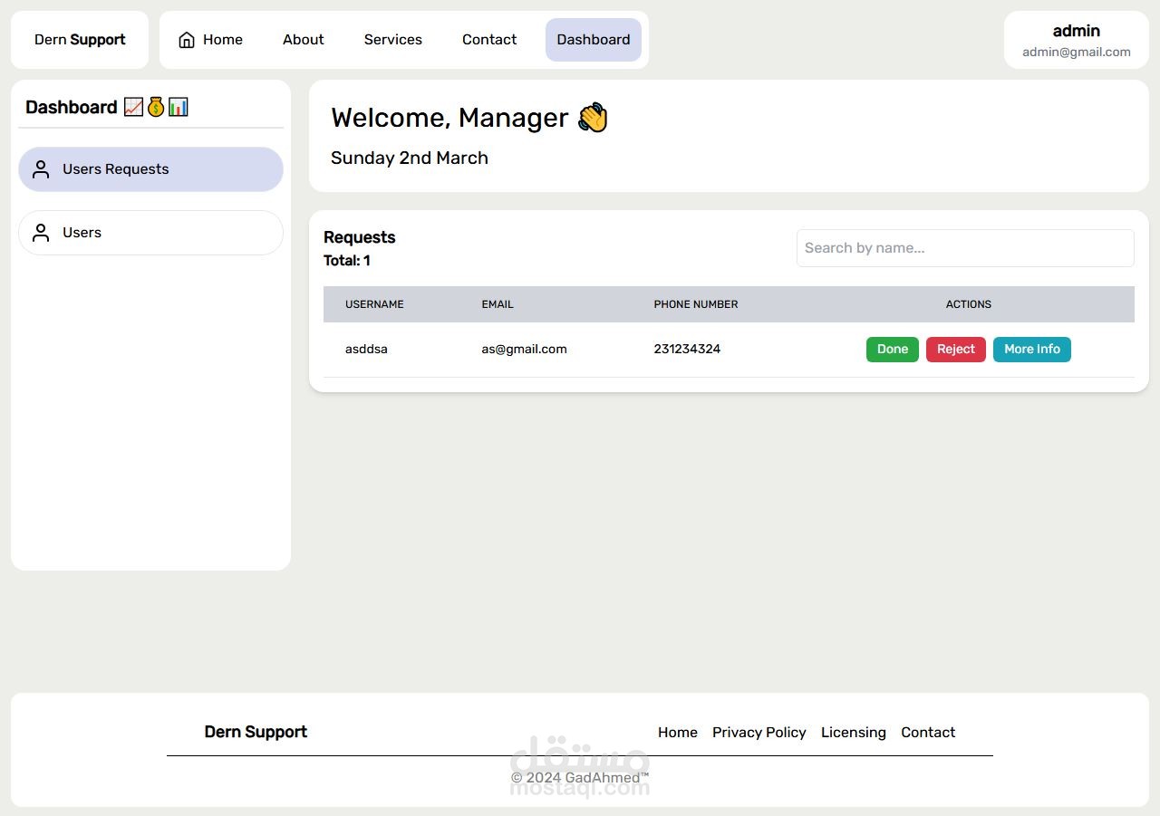Click the waving hand emoji after Welcome
The height and width of the screenshot is (816, 1160).
pos(593,118)
